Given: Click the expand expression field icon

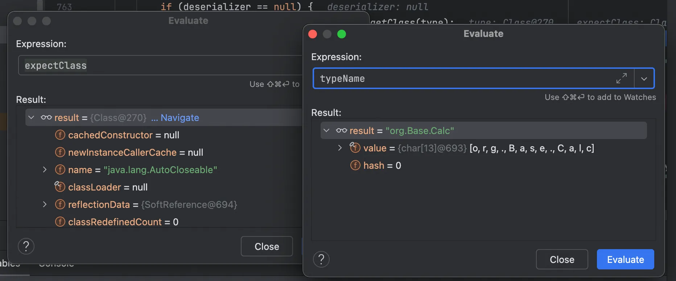Looking at the screenshot, I should coord(621,78).
